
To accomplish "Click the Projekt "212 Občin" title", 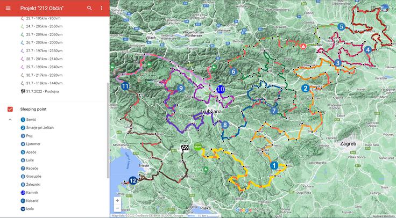I will pyautogui.click(x=42, y=8).
